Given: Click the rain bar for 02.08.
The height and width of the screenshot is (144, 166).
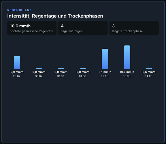Looking at the screenshot, I should coord(105,59).
